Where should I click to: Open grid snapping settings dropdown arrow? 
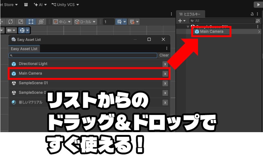pos(138,22)
